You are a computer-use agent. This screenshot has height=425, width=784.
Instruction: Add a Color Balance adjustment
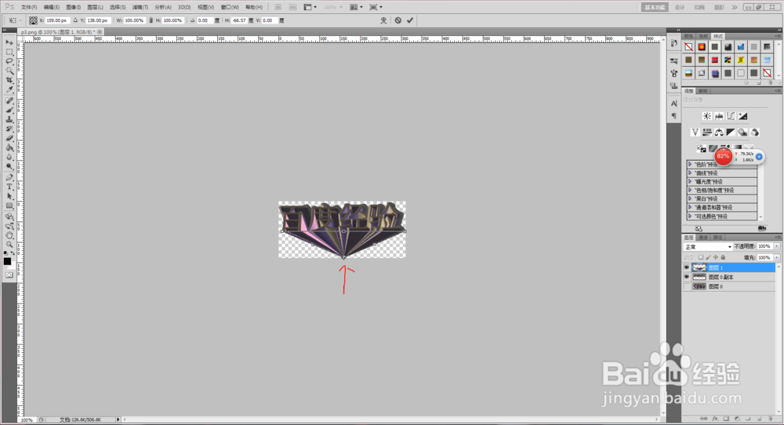pyautogui.click(x=719, y=132)
